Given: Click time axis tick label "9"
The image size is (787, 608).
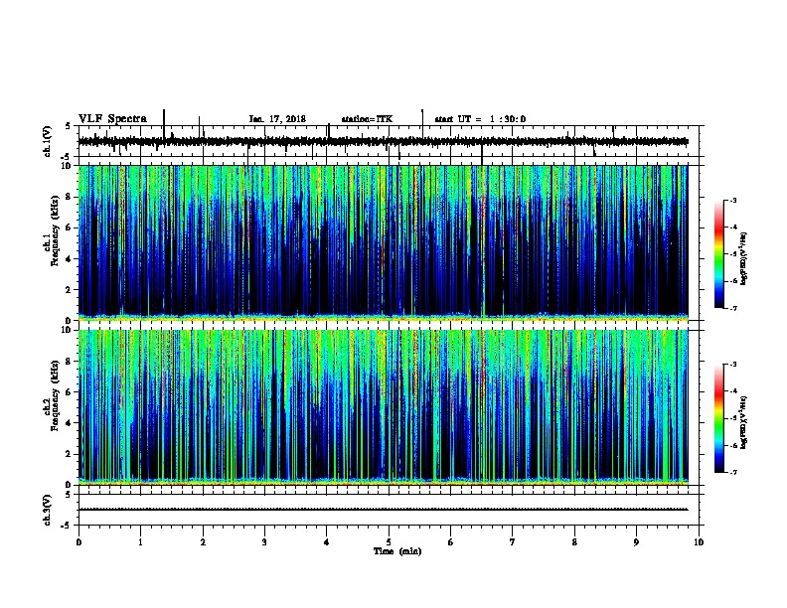Looking at the screenshot, I should pyautogui.click(x=636, y=542).
